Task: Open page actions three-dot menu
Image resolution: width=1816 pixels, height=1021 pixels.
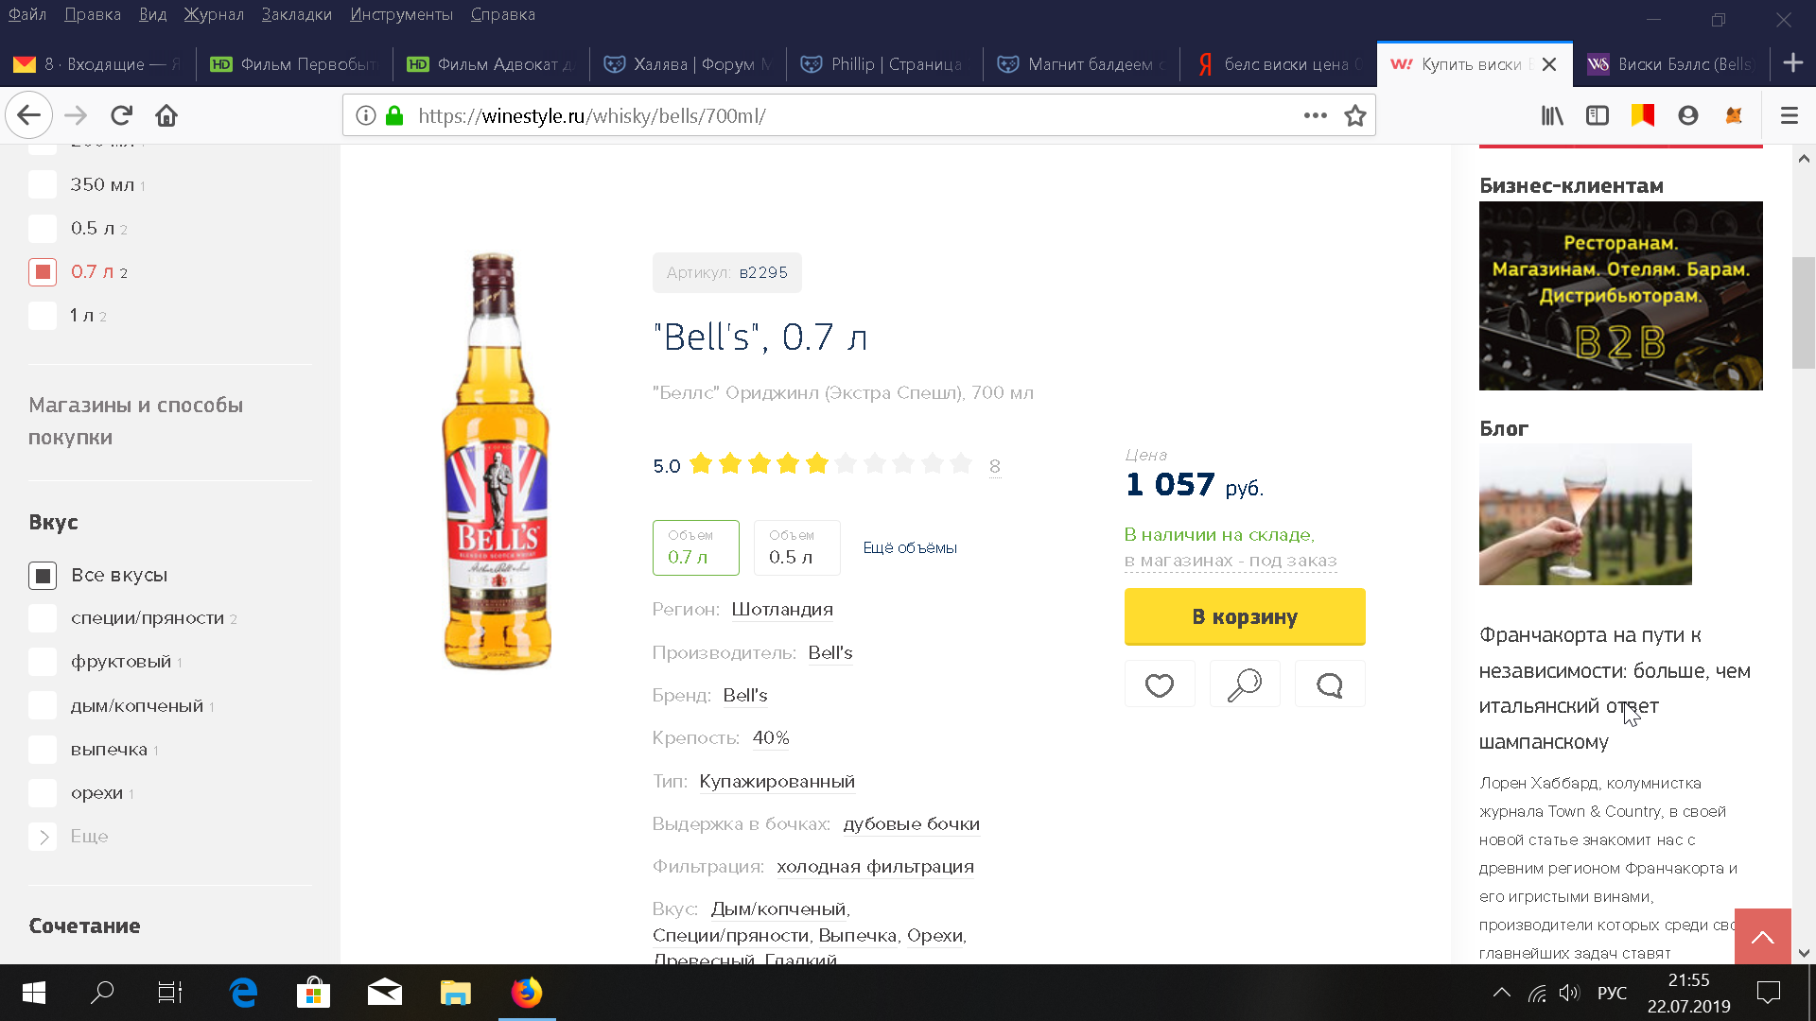Action: click(x=1315, y=115)
